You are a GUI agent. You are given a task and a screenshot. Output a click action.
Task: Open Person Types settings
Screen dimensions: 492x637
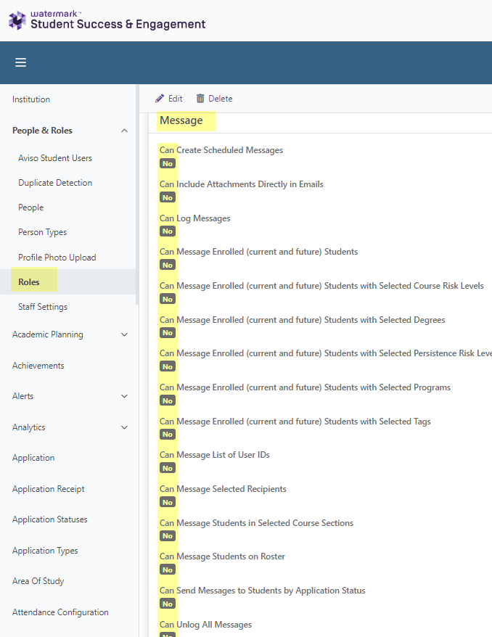tap(43, 232)
